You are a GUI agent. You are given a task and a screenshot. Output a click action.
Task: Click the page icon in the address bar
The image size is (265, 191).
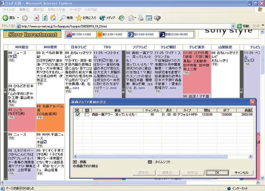pyautogui.click(x=19, y=26)
